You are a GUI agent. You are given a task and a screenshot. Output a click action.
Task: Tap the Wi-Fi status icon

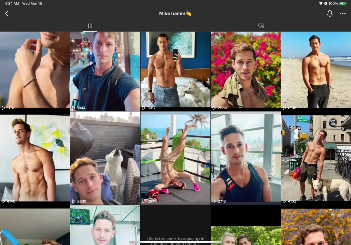(321, 3)
